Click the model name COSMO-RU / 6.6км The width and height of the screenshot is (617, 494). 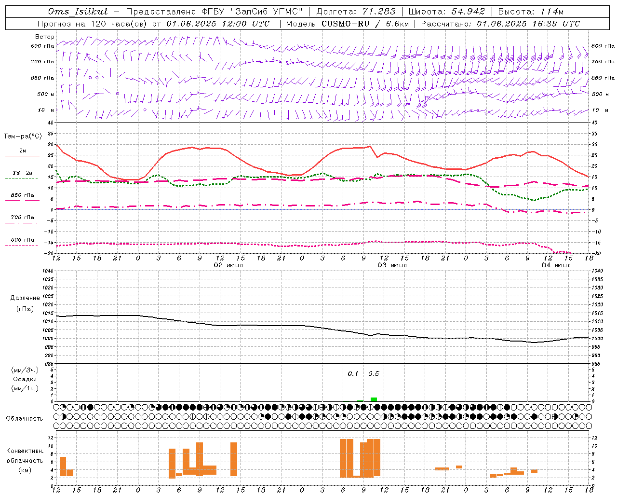coord(365,24)
